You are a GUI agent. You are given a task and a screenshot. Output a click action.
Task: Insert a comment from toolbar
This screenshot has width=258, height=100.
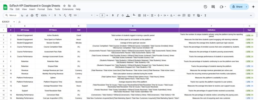coord(184,15)
